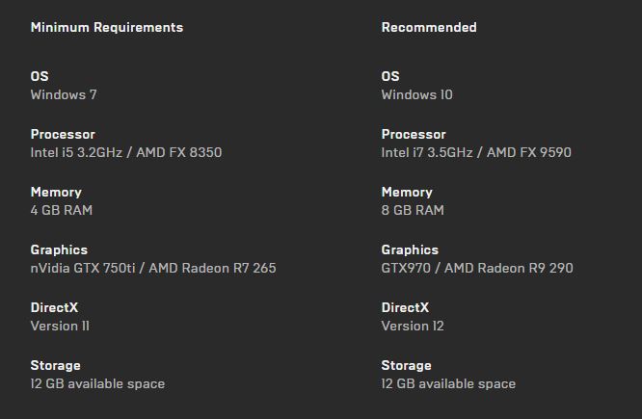This screenshot has width=642, height=419.
Task: Select the Windows 10 recommended OS text
Action: pos(416,94)
